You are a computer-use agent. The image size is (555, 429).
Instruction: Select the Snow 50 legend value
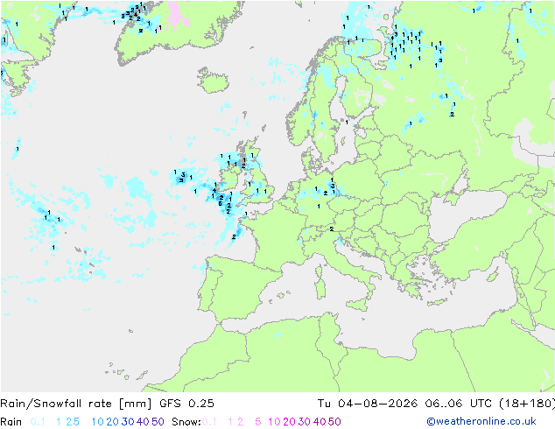click(x=335, y=422)
